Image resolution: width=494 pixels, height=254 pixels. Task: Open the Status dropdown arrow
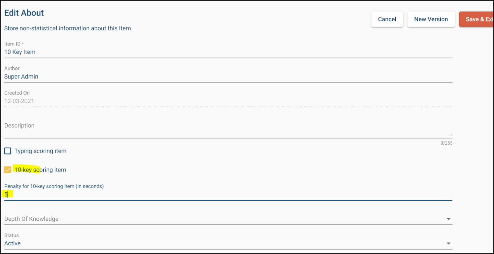449,243
